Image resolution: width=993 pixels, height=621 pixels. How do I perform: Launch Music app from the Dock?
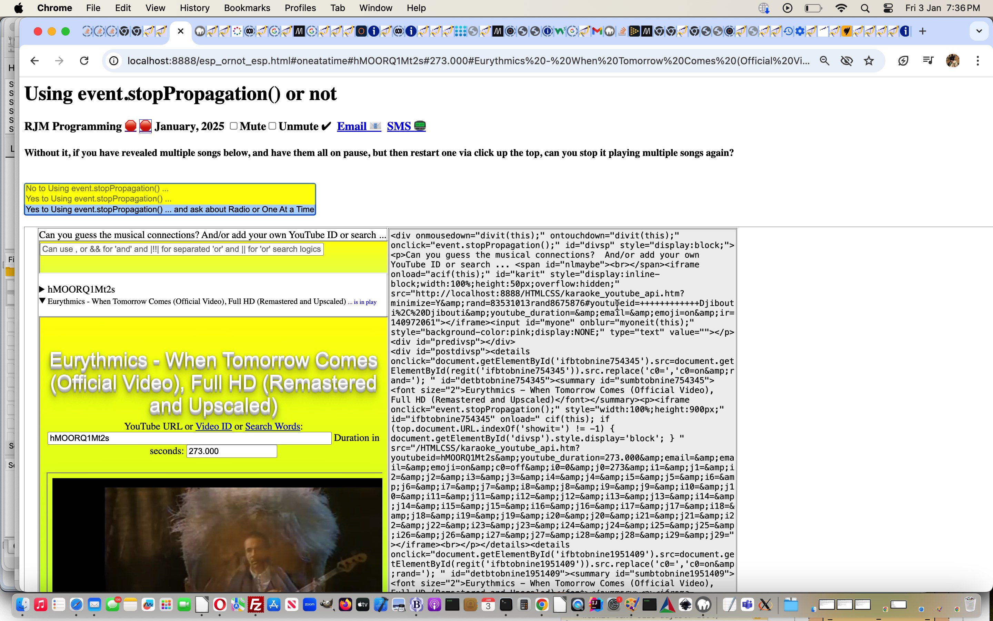tap(41, 604)
